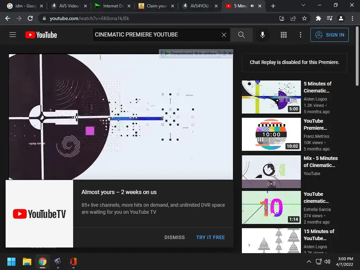This screenshot has width=360, height=270.
Task: Open the clock showing 3:00 PM
Action: point(345,262)
